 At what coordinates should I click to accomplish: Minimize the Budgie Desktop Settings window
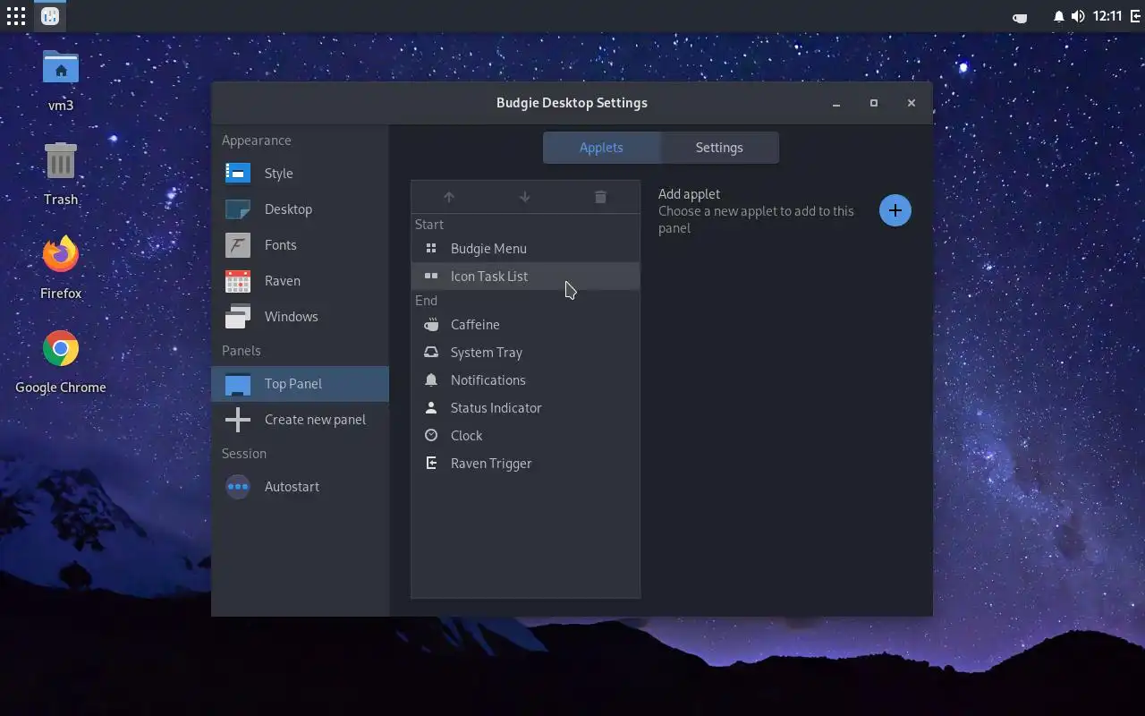point(836,103)
